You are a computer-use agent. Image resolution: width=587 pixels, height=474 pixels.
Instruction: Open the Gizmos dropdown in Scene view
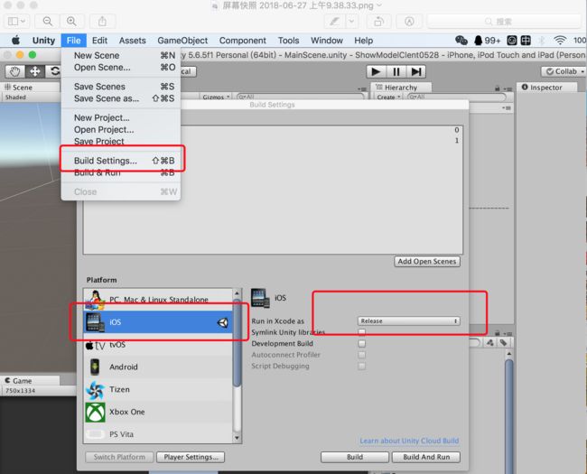(216, 98)
